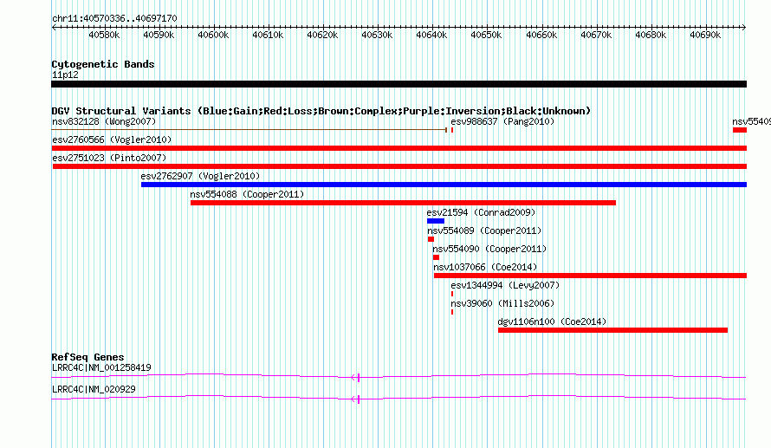Click the esv1344994 (Levy2007) label
Viewport: 771px width, 448px height.
(505, 285)
